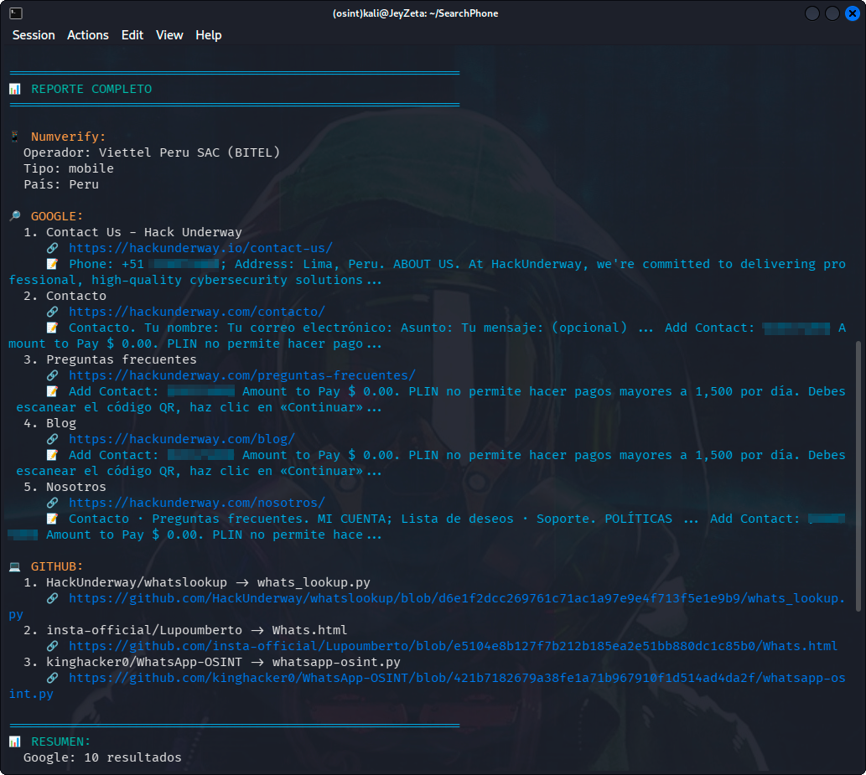Follow the hackunderway.com/nosotros link
This screenshot has height=775, width=866.
click(x=197, y=503)
